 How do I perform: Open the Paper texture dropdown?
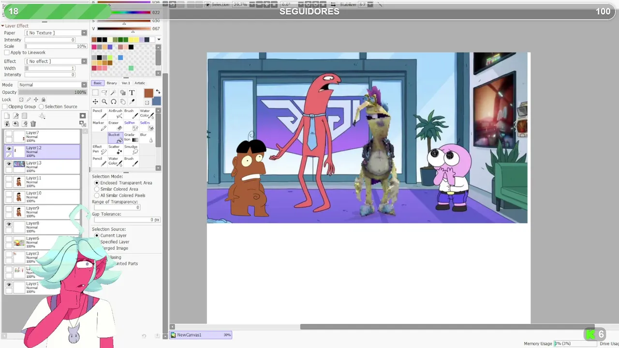[x=84, y=33]
